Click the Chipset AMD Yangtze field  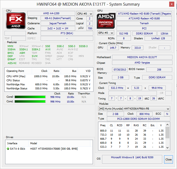142,63
